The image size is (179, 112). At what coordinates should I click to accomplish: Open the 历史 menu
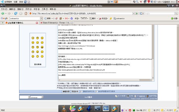coord(29,9)
